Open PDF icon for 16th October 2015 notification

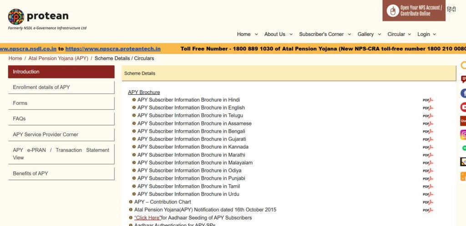(428, 210)
